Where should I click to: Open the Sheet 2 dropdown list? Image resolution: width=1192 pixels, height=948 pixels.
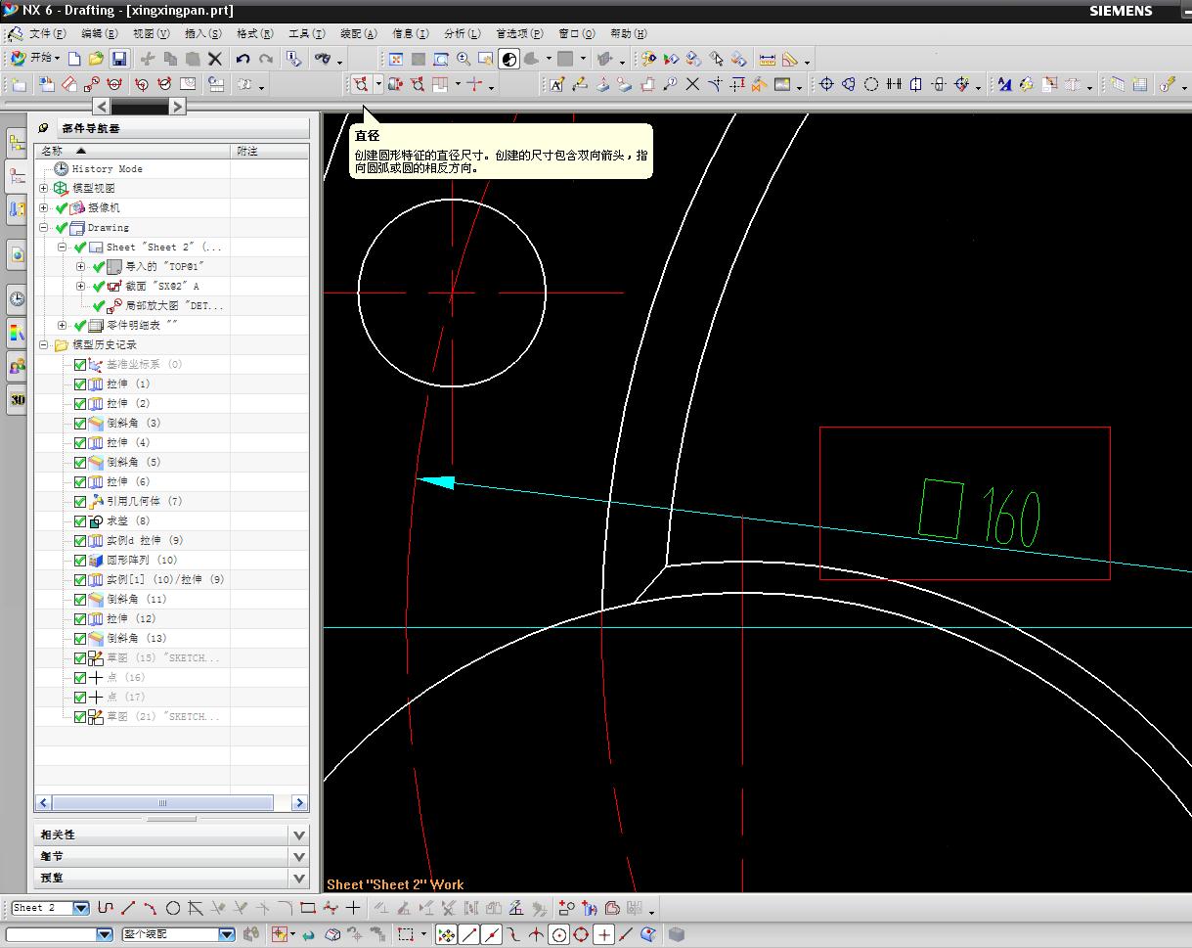coord(80,908)
